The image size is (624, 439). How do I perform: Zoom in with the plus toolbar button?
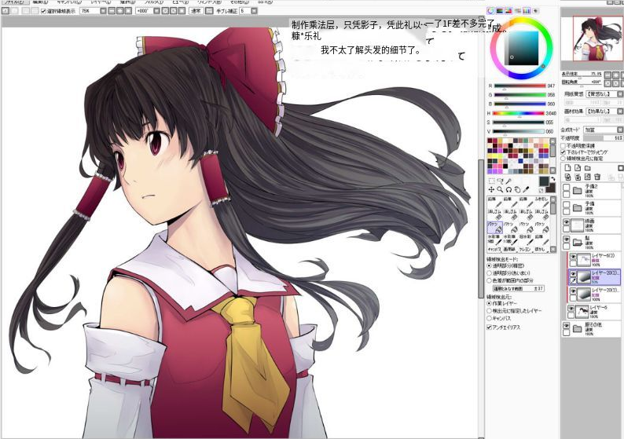pyautogui.click(x=119, y=11)
